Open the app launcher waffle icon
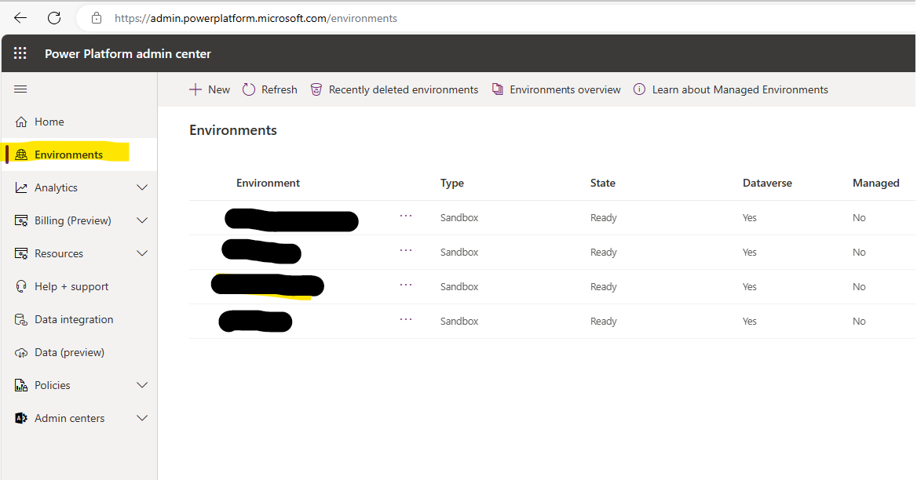 [20, 53]
